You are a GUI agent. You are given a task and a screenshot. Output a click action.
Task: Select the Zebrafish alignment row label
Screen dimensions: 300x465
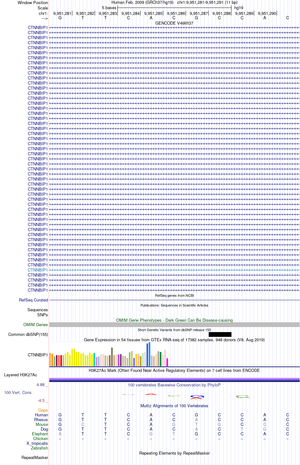39,448
